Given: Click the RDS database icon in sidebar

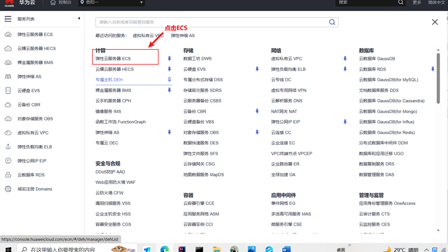Looking at the screenshot, I should (x=8, y=175).
